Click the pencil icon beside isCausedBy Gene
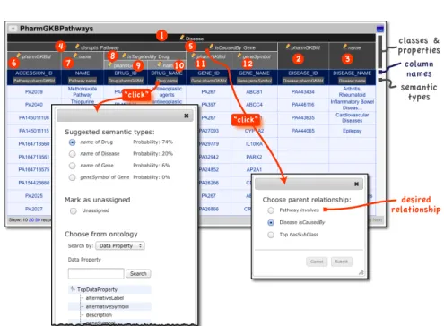Image resolution: width=444 pixels, height=326 pixels. click(212, 47)
